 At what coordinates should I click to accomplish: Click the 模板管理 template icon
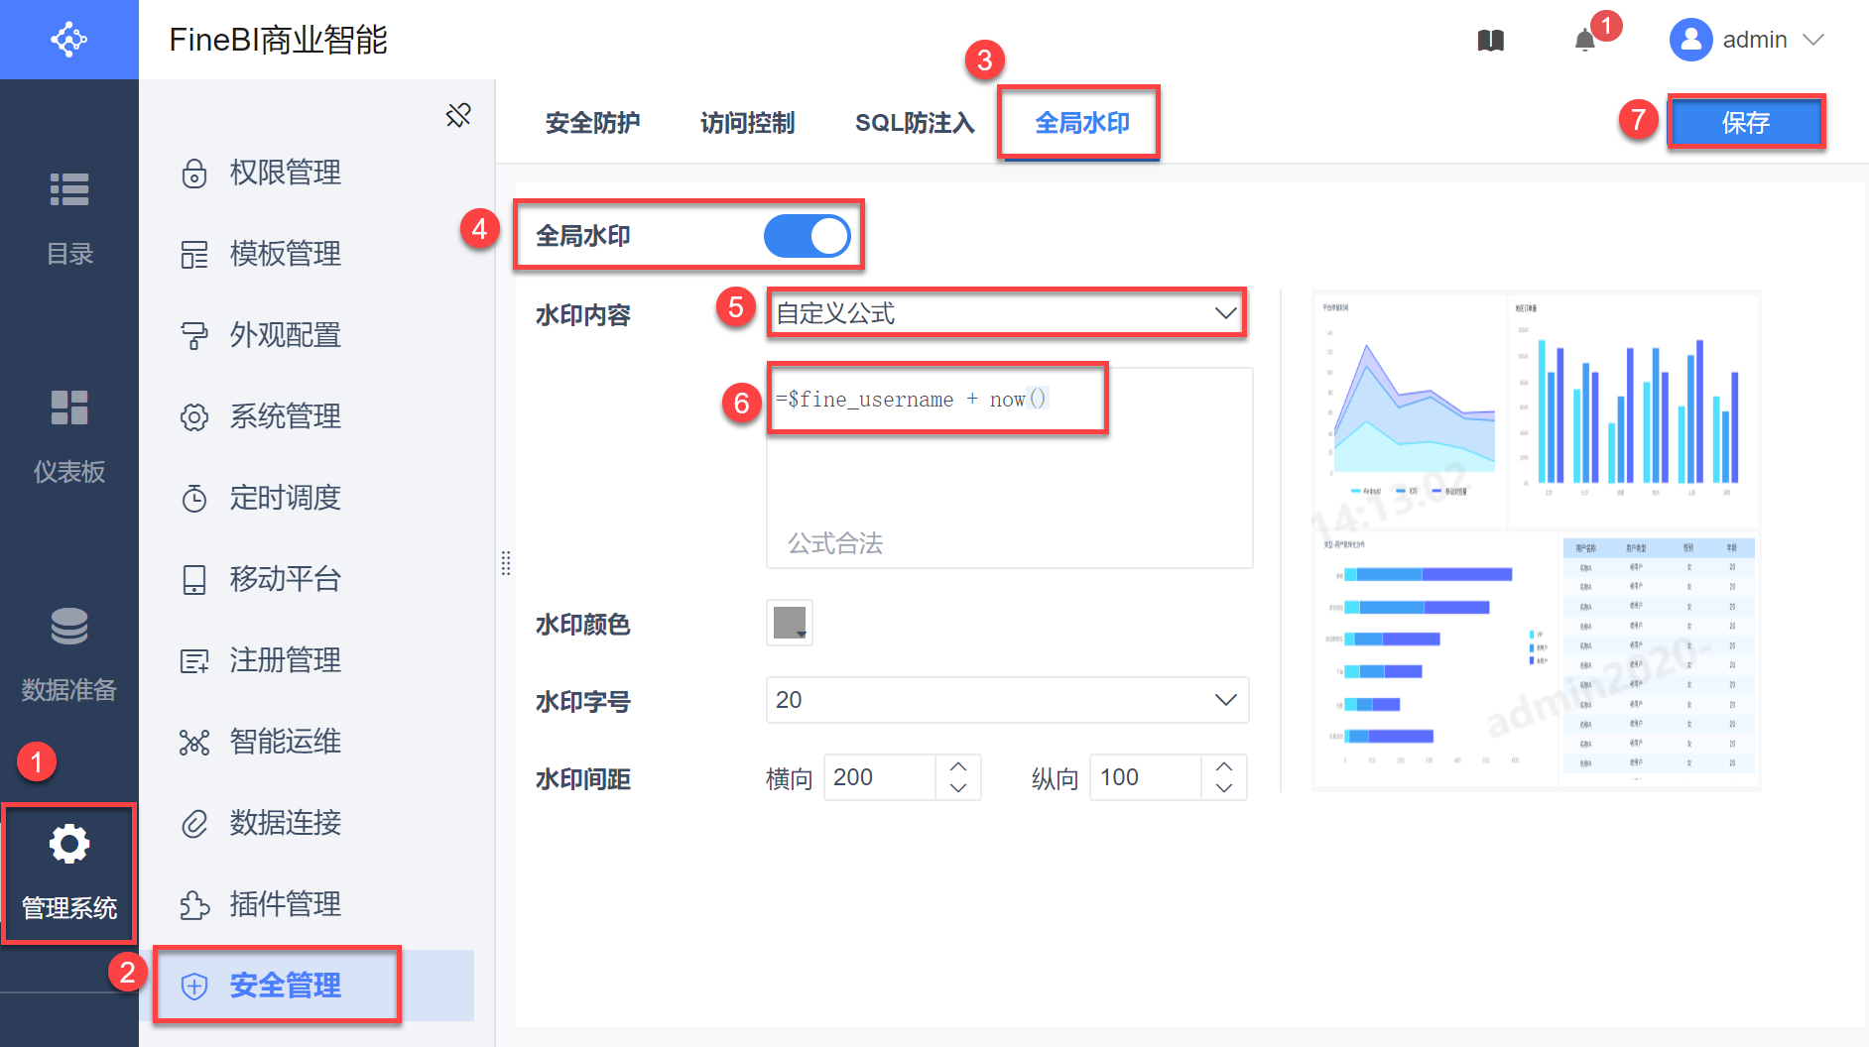(194, 255)
